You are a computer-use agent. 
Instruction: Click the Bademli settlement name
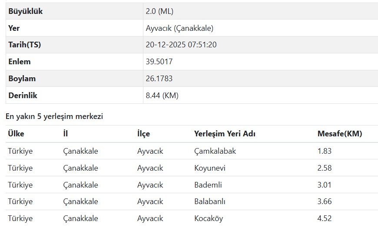pos(208,185)
